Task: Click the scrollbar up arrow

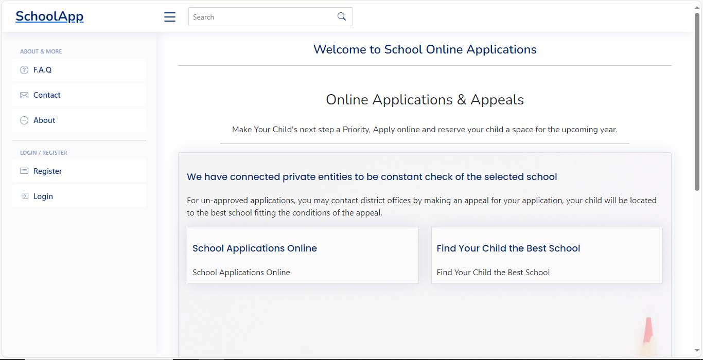Action: 697,6
